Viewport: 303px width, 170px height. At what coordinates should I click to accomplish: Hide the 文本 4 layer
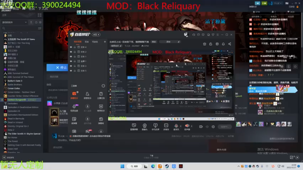(71, 47)
